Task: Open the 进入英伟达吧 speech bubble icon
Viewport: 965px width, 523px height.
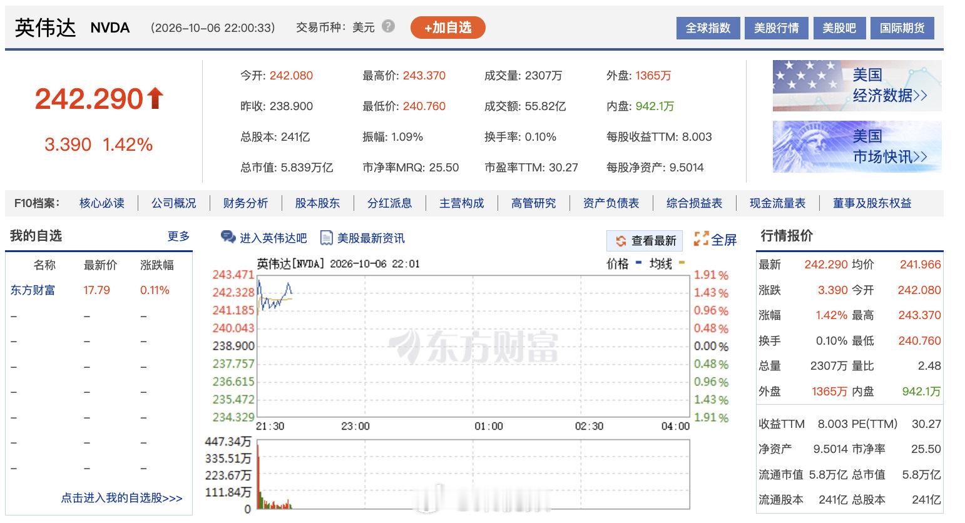Action: click(x=228, y=237)
